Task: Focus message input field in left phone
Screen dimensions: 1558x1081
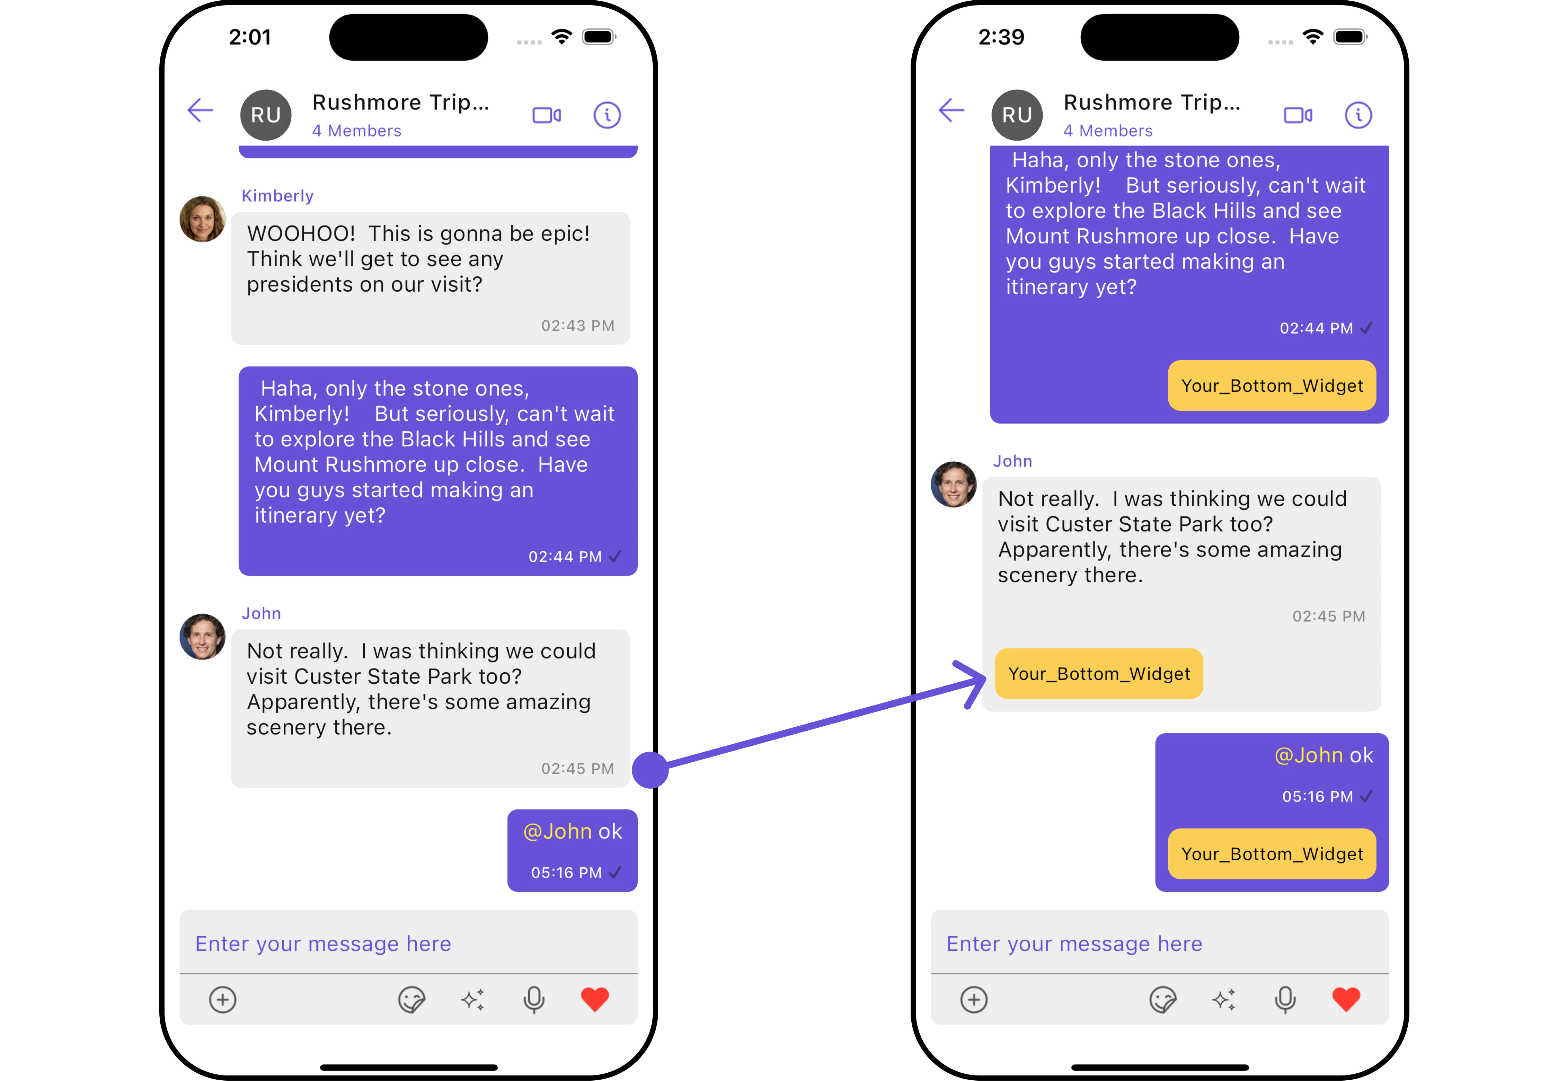Action: (408, 943)
